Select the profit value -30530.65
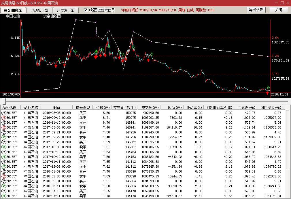Screen dimensions: 291x199 pos(174,186)
